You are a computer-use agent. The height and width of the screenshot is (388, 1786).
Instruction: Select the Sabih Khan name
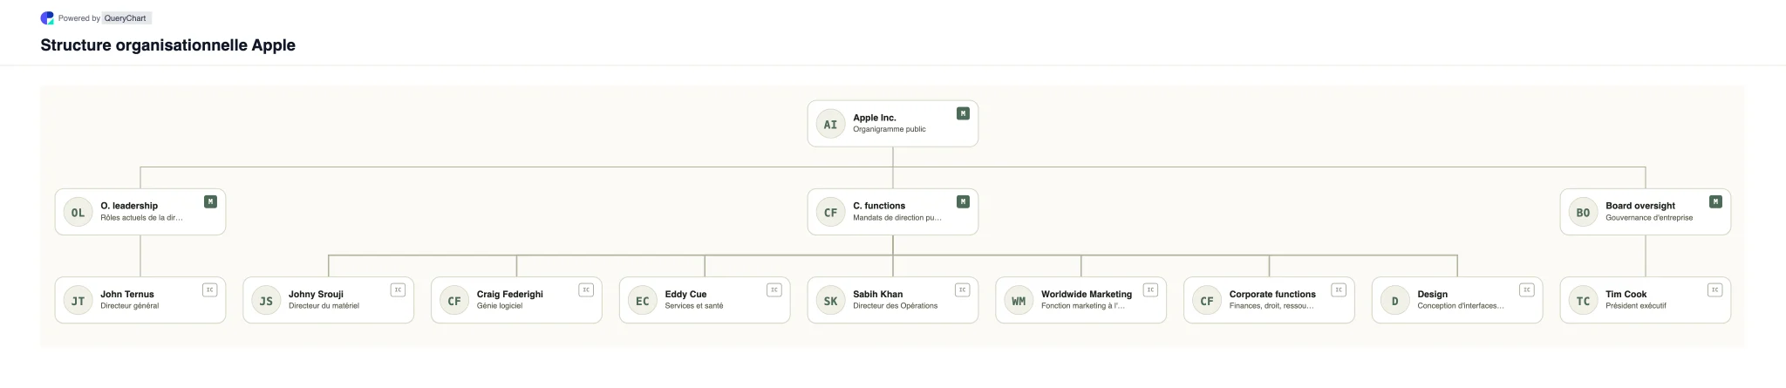tap(878, 294)
